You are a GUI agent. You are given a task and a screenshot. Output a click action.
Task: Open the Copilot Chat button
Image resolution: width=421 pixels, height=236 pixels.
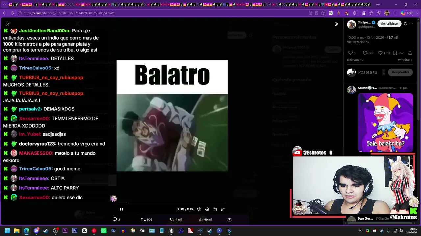[407, 13]
